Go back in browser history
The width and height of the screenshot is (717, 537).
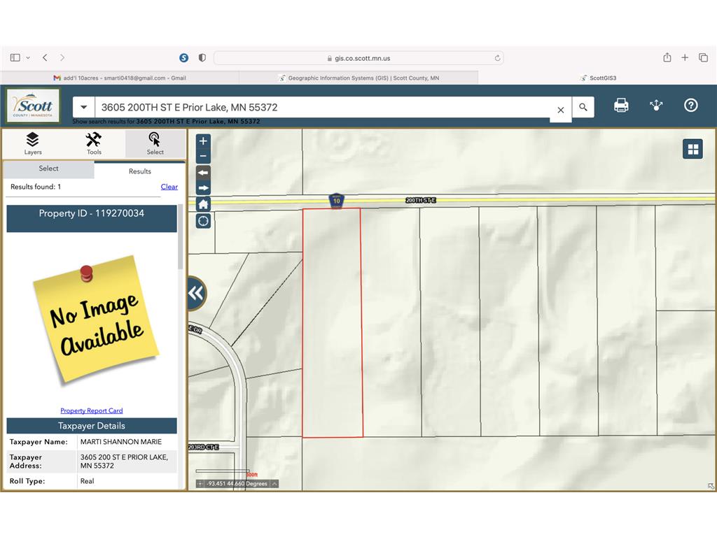[x=45, y=57]
